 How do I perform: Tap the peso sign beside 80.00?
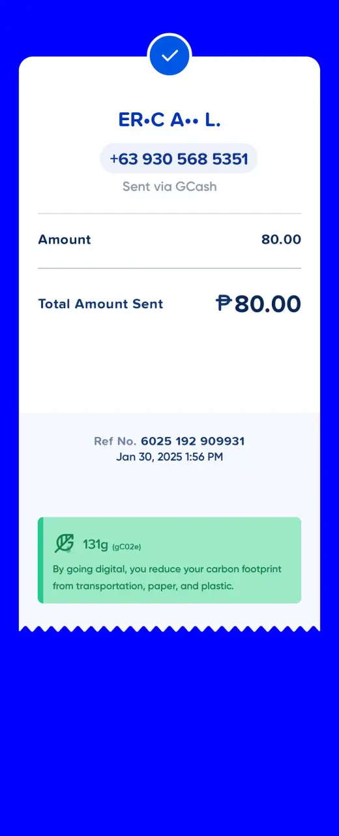pos(224,303)
